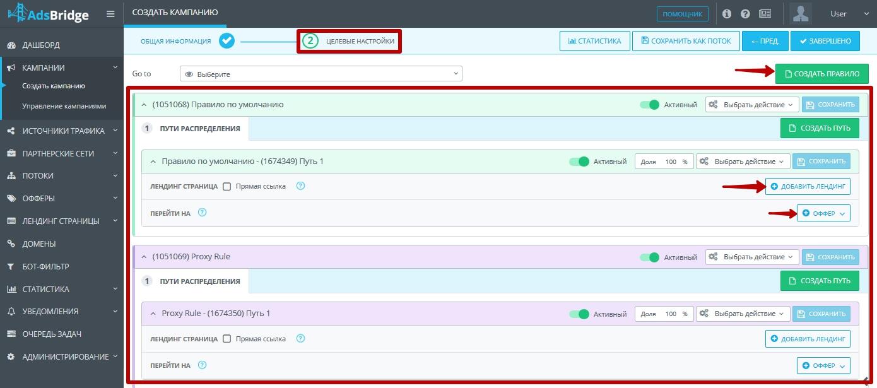Open Выбрать действие for Правило по умолчанию rule
877x388 pixels.
(752, 105)
